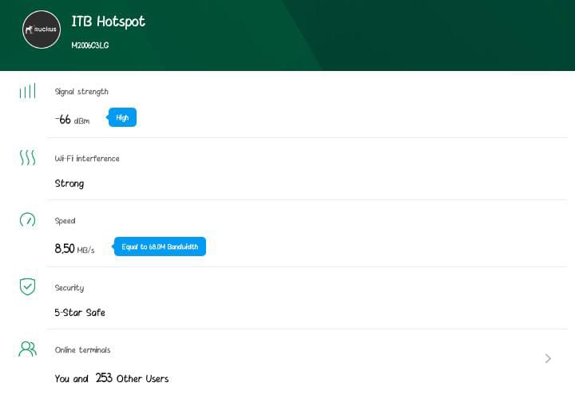
Task: Click the 8.50 MB/s speed value
Action: click(74, 249)
